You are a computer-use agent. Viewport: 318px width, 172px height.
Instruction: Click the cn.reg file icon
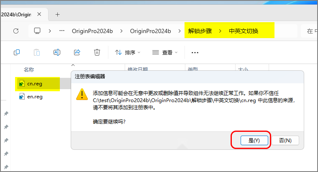pyautogui.click(x=22, y=83)
